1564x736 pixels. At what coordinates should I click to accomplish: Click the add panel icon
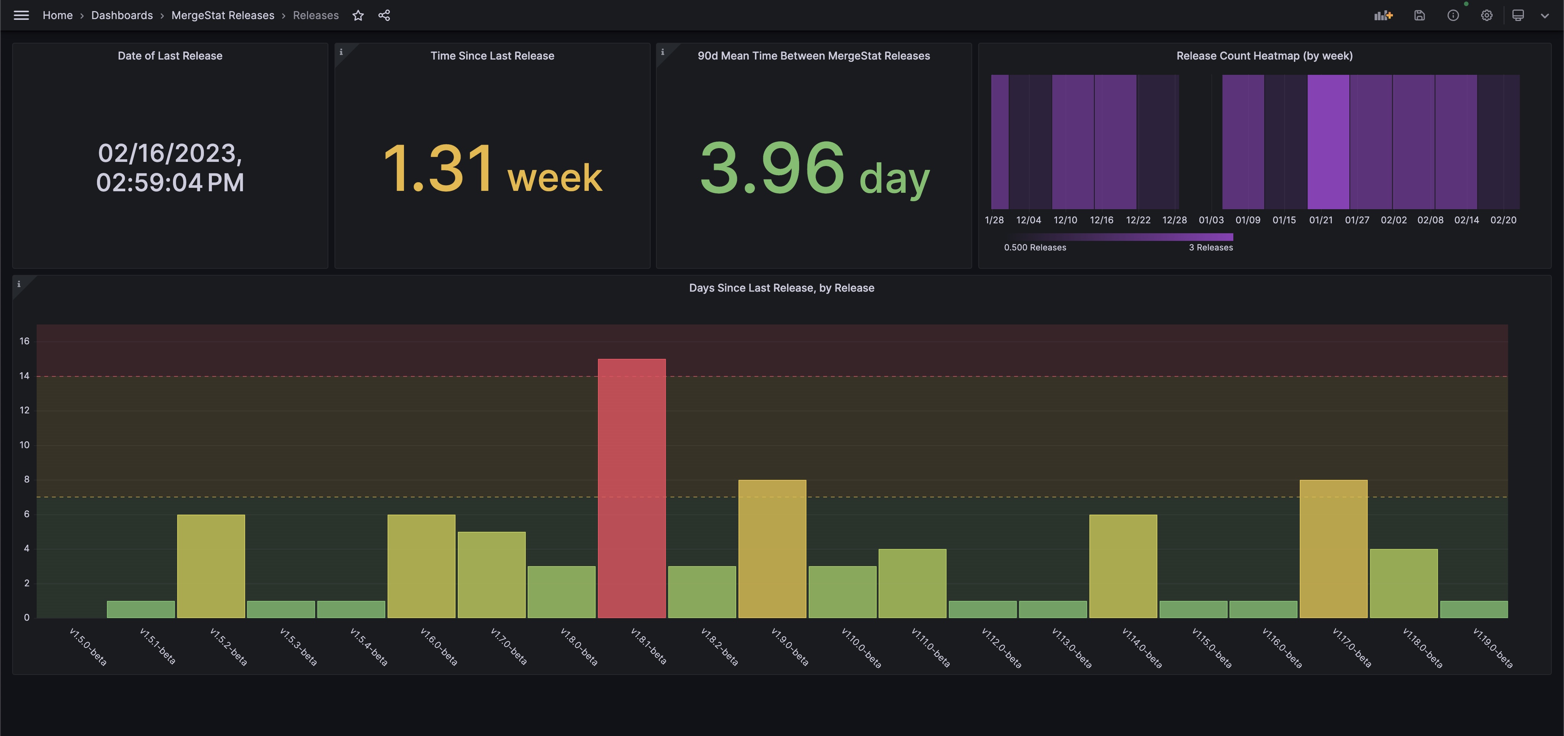tap(1383, 15)
